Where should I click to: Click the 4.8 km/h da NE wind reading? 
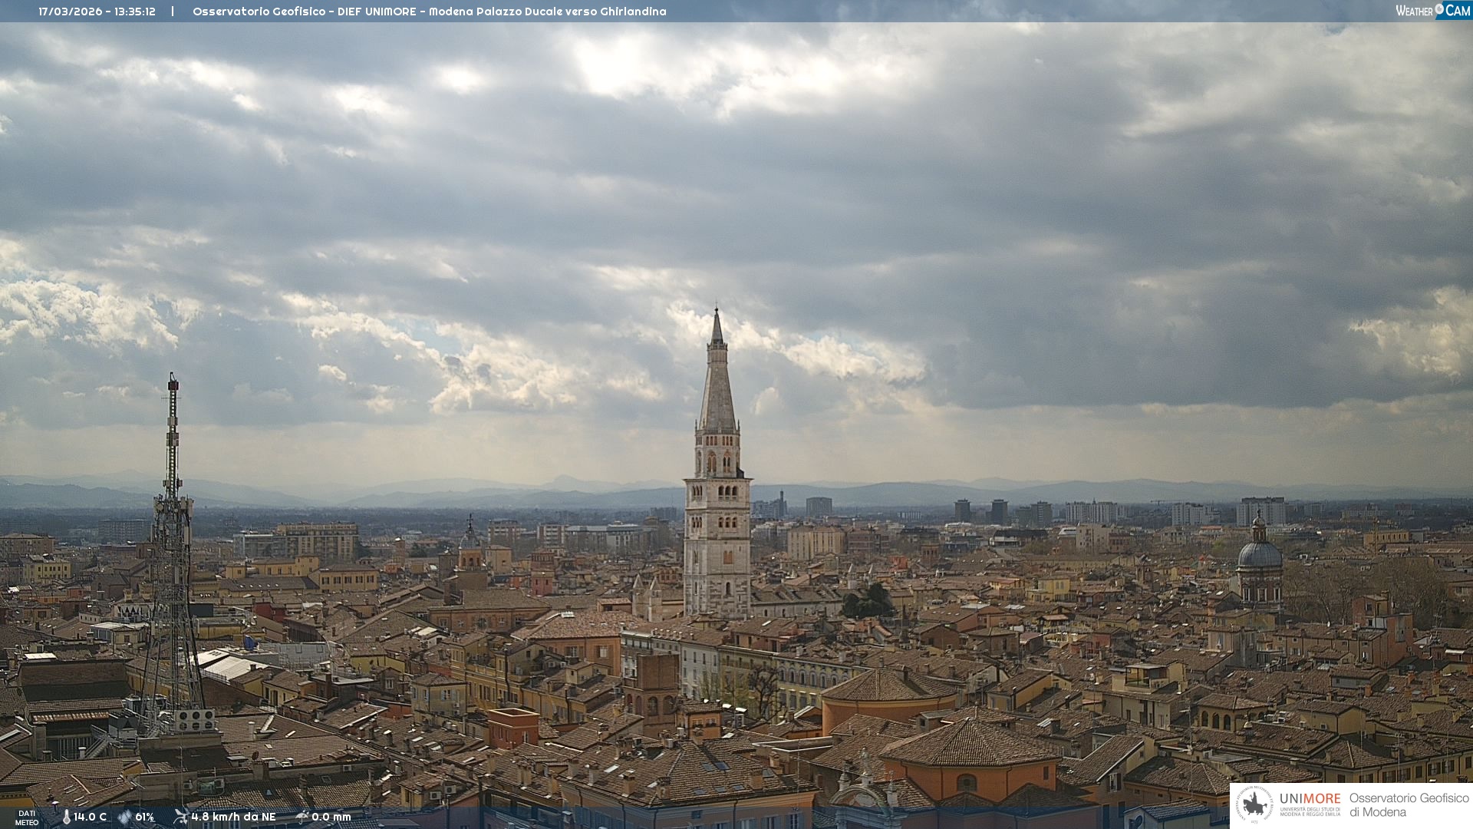233,817
